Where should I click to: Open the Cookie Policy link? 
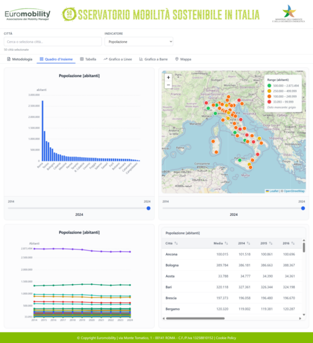tap(226, 338)
